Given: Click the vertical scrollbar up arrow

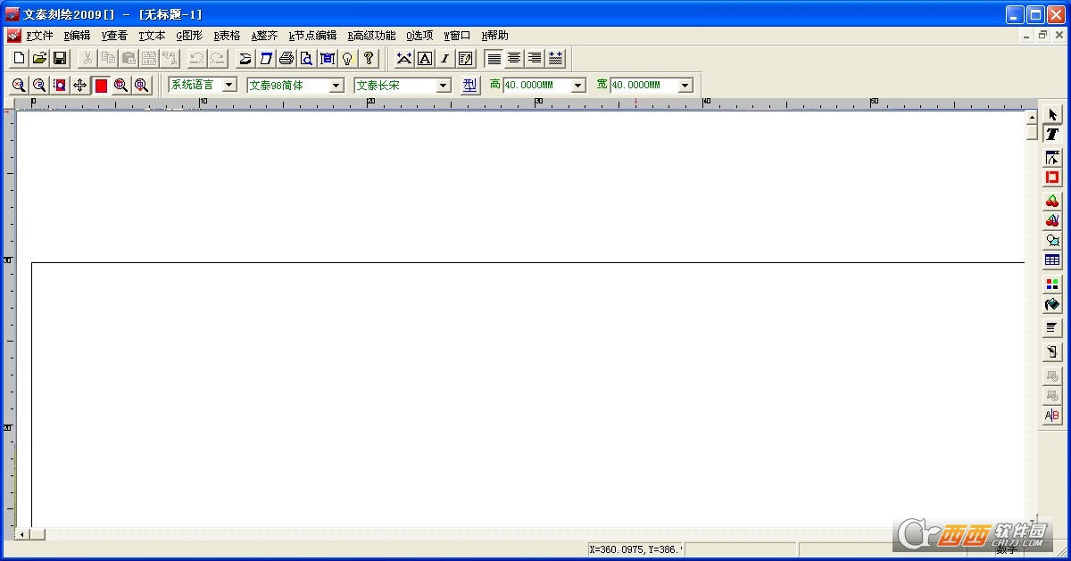Looking at the screenshot, I should (1031, 117).
